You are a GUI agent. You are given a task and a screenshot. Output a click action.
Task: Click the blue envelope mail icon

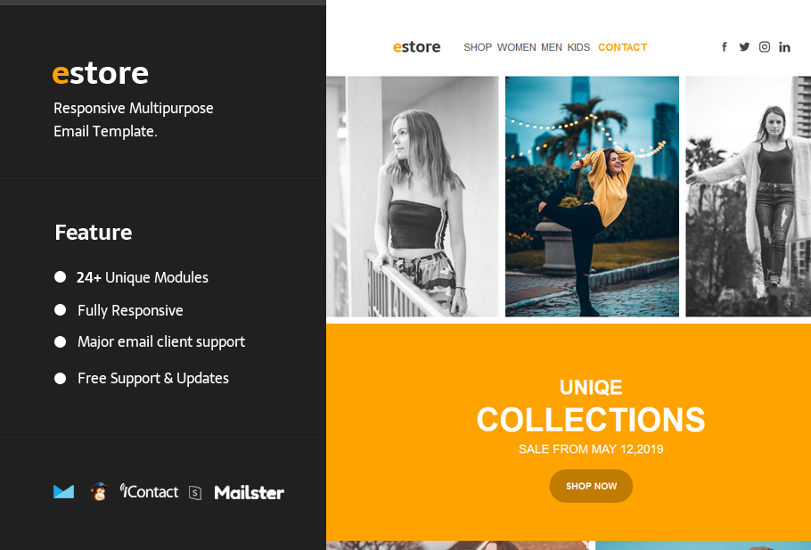tap(63, 491)
